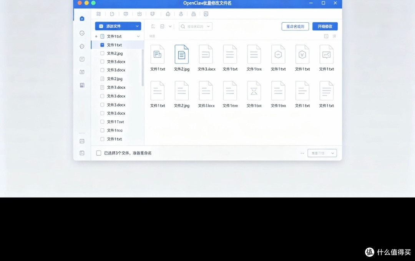This screenshot has height=261, width=415.
Task: Click the shield-circle icon in the sidebar
Action: coord(82,33)
